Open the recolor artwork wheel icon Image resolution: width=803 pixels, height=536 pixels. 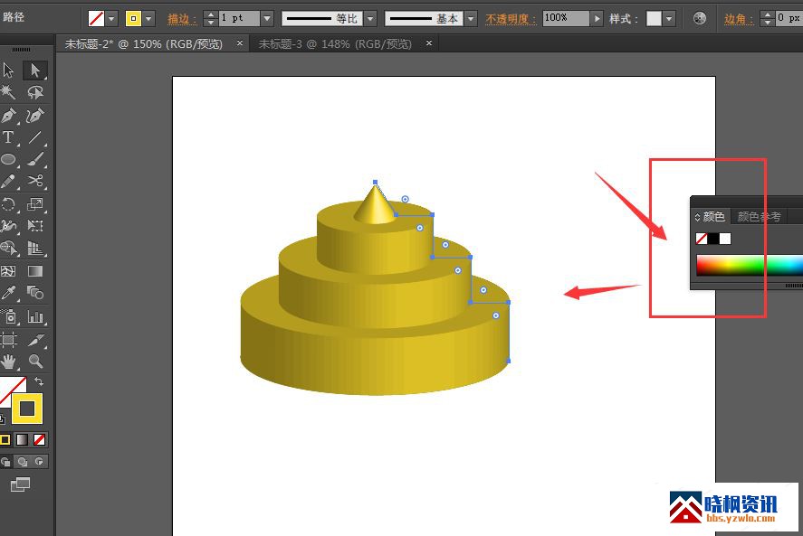[x=699, y=18]
